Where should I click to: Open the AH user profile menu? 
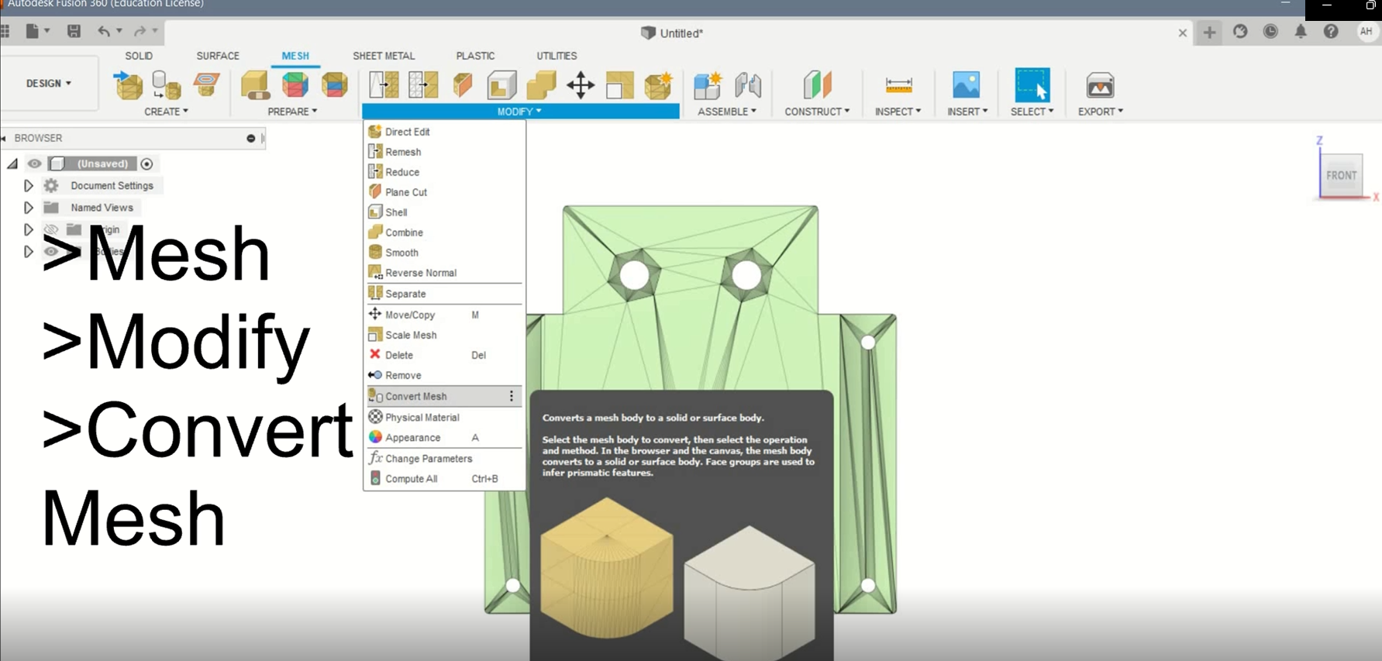pyautogui.click(x=1366, y=32)
